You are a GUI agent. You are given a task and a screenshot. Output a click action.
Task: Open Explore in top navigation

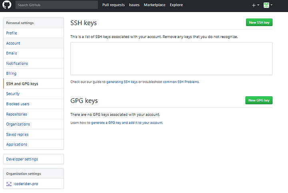click(176, 5)
